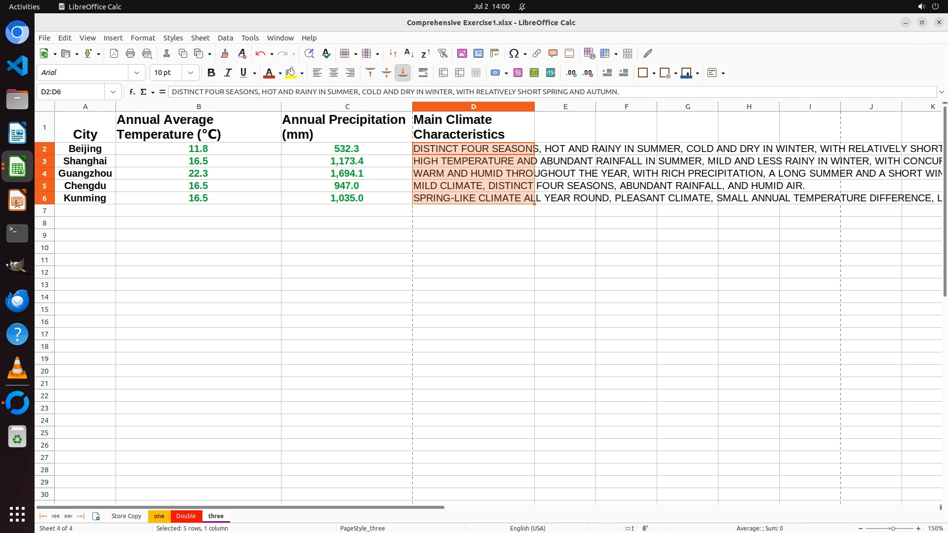Toggle Wrap Text for selected cells
The height and width of the screenshot is (533, 948).
coord(423,73)
